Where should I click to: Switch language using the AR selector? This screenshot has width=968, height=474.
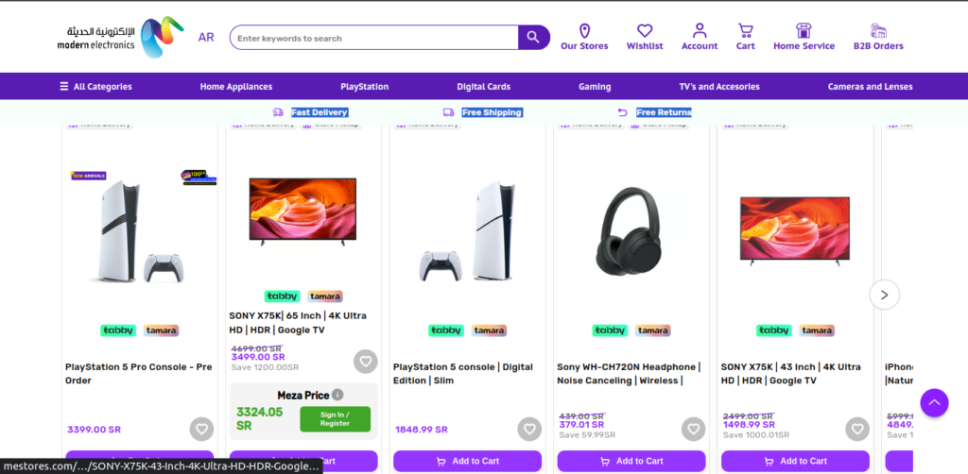pyautogui.click(x=206, y=38)
